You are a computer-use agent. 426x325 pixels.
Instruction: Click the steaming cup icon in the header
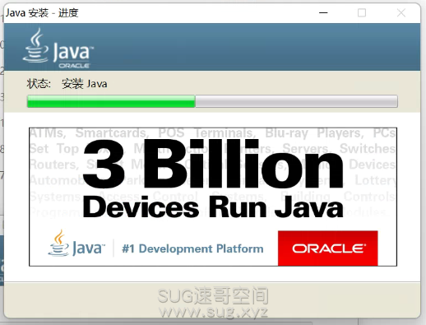35,45
